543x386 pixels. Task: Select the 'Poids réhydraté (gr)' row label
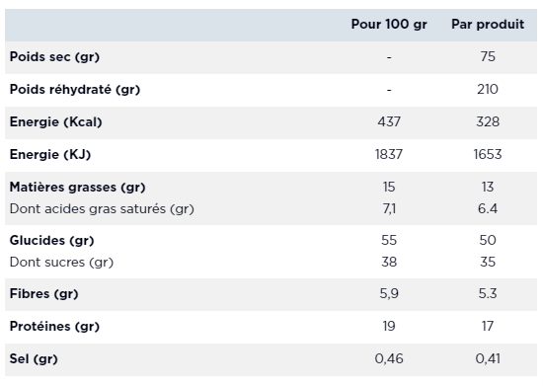(75, 90)
